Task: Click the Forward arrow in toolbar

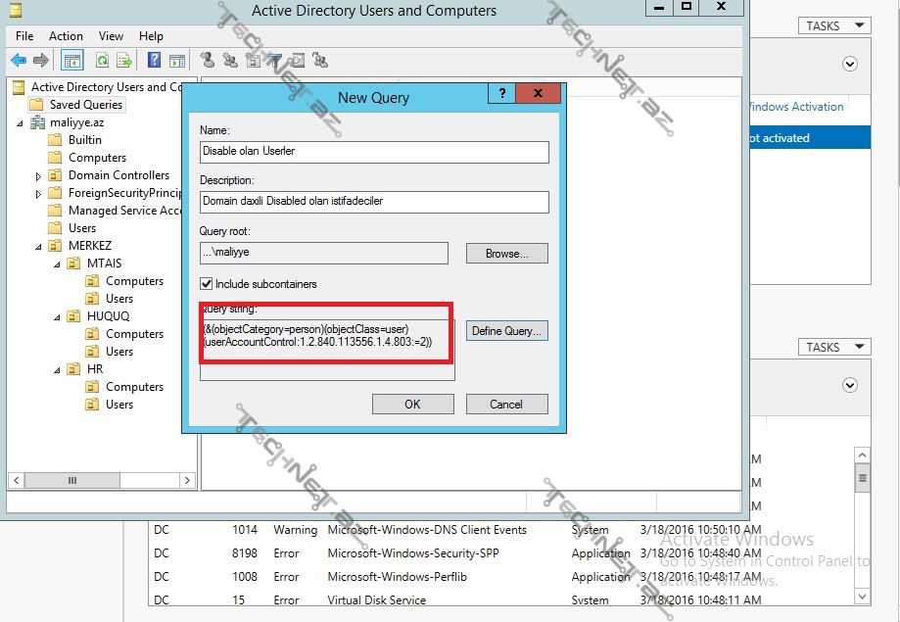Action: coord(41,61)
